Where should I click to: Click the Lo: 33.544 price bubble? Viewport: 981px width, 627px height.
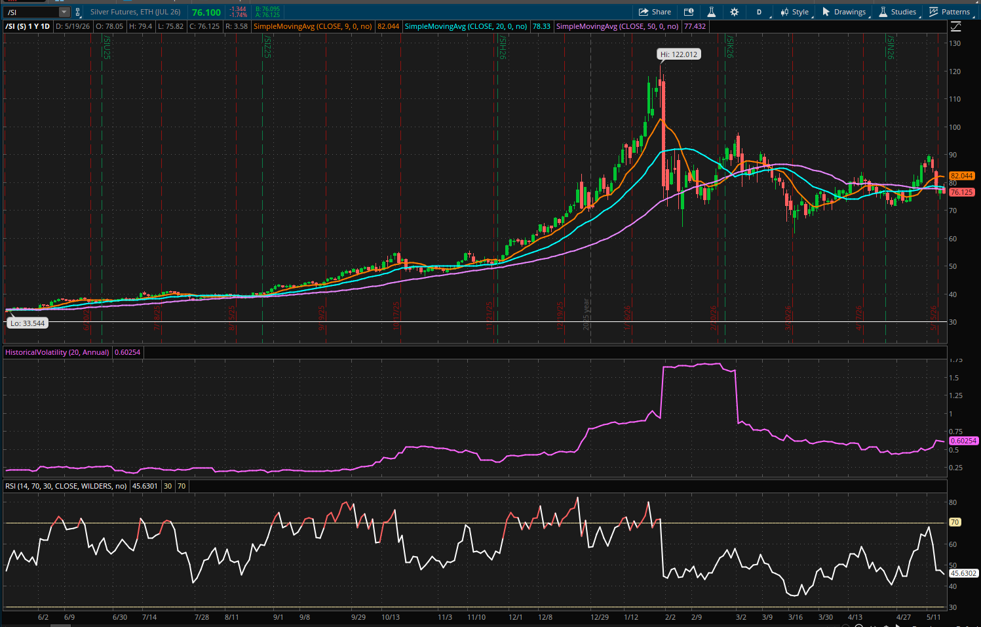28,323
